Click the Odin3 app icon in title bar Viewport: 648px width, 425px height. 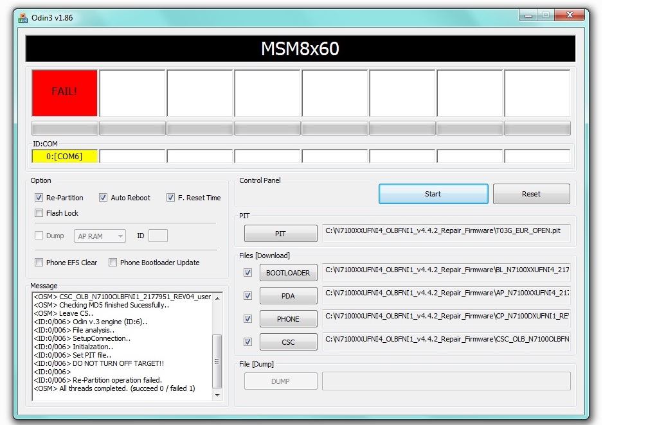(x=22, y=18)
